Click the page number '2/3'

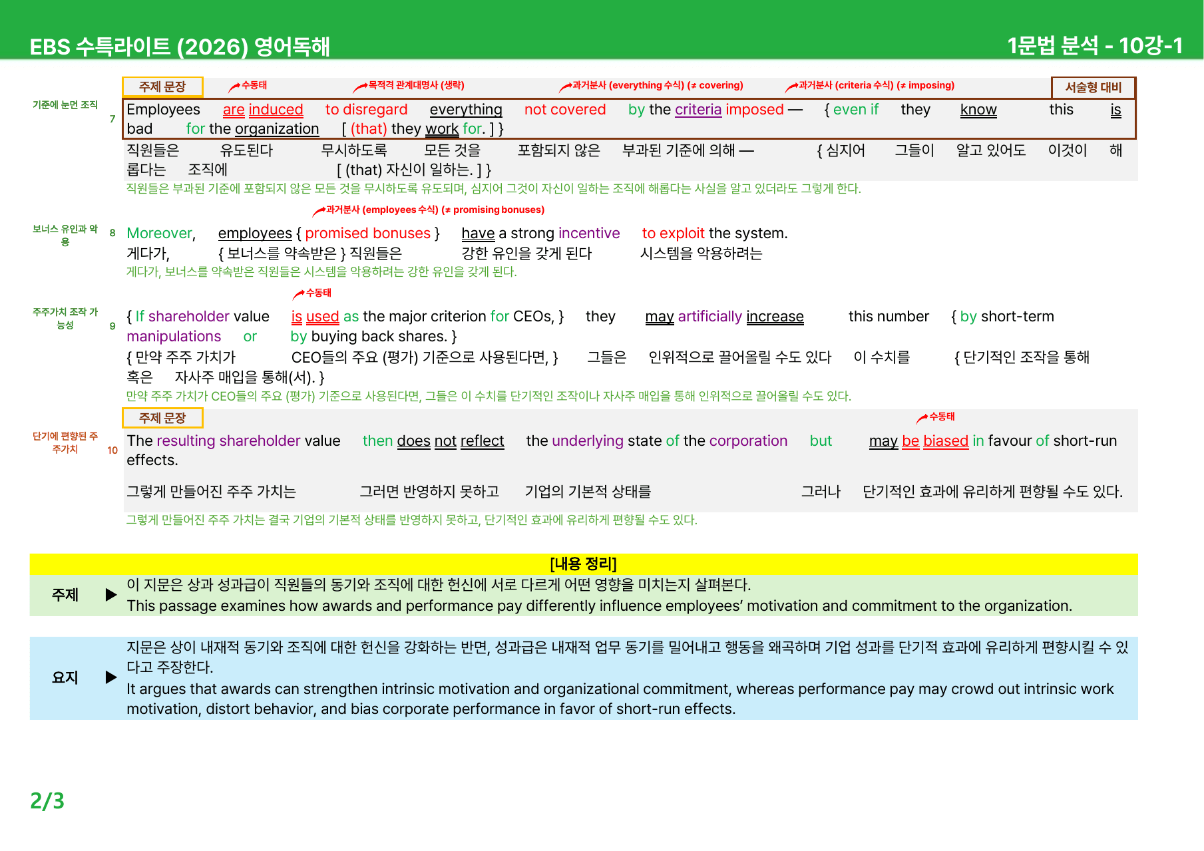[47, 801]
